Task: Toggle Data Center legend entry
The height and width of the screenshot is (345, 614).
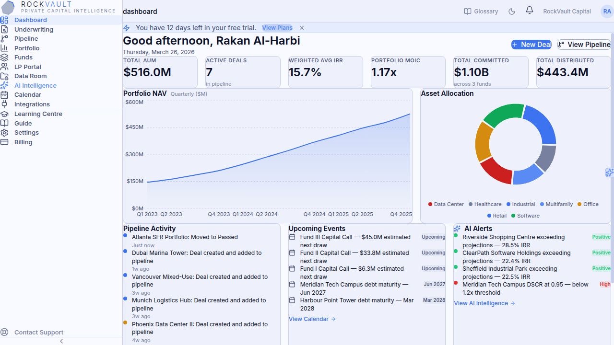Action: click(446, 204)
